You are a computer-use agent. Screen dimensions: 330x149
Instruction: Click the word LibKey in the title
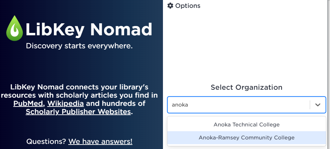coord(55,29)
